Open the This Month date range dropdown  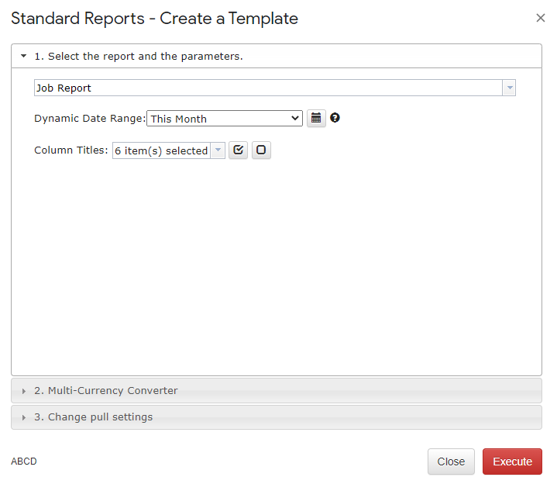pos(224,119)
